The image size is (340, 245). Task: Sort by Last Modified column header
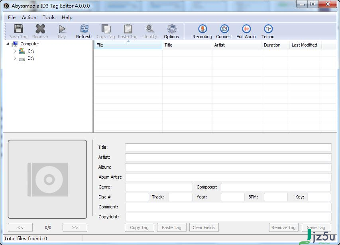306,45
